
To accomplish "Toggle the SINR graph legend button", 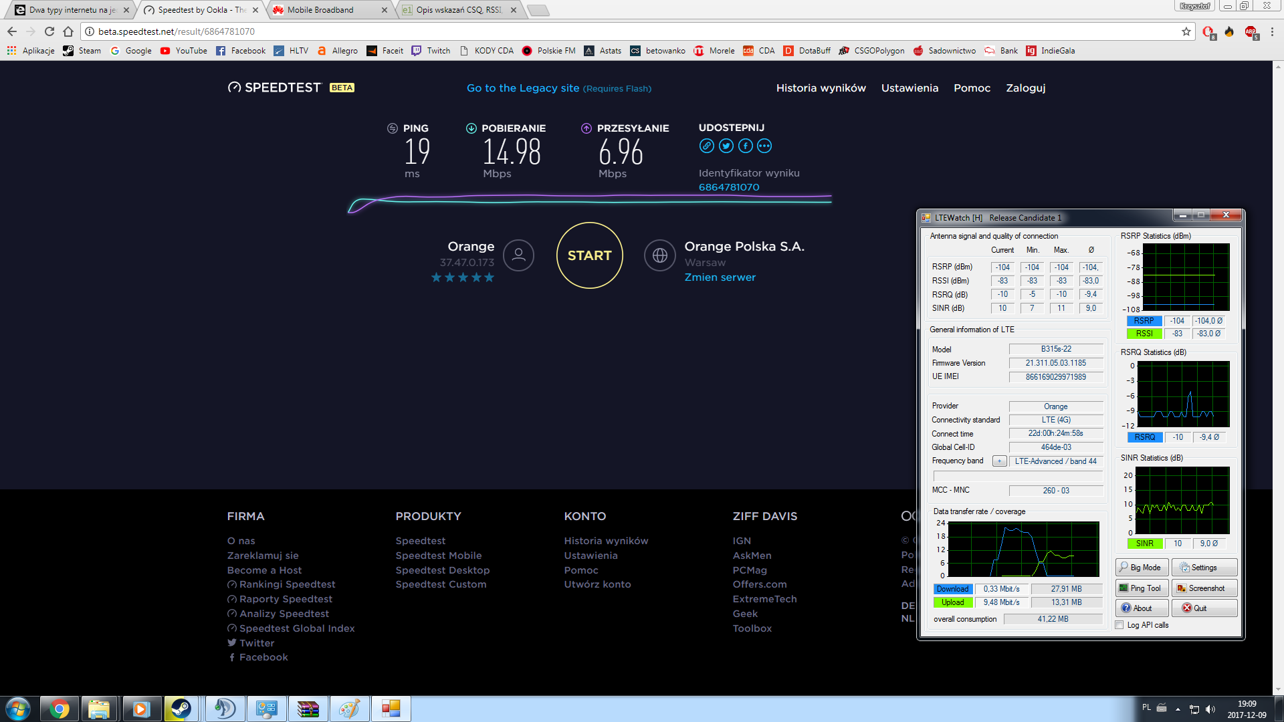I will (1144, 544).
